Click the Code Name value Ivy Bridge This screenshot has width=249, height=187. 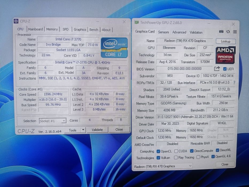(53, 44)
